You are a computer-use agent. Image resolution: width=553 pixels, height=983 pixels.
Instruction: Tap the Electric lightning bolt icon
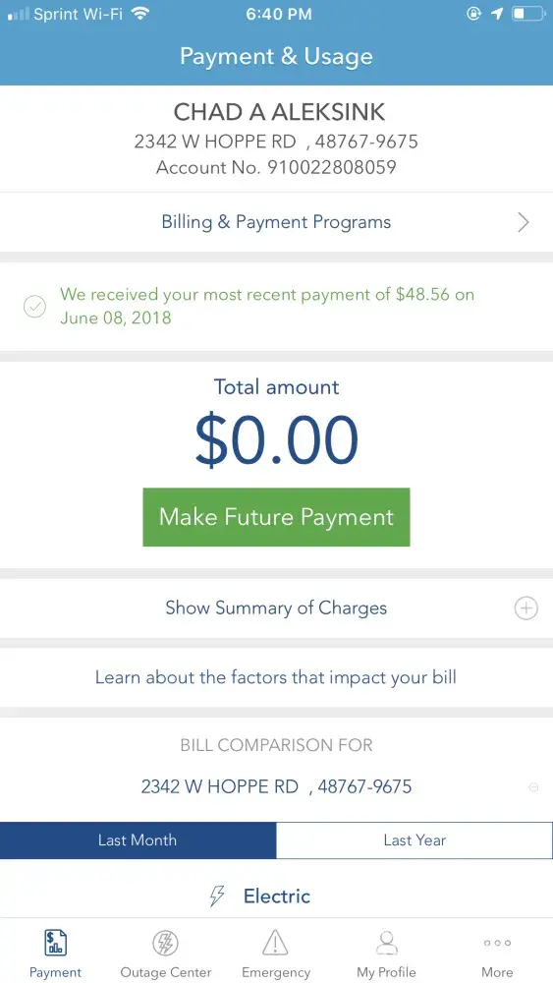(217, 896)
